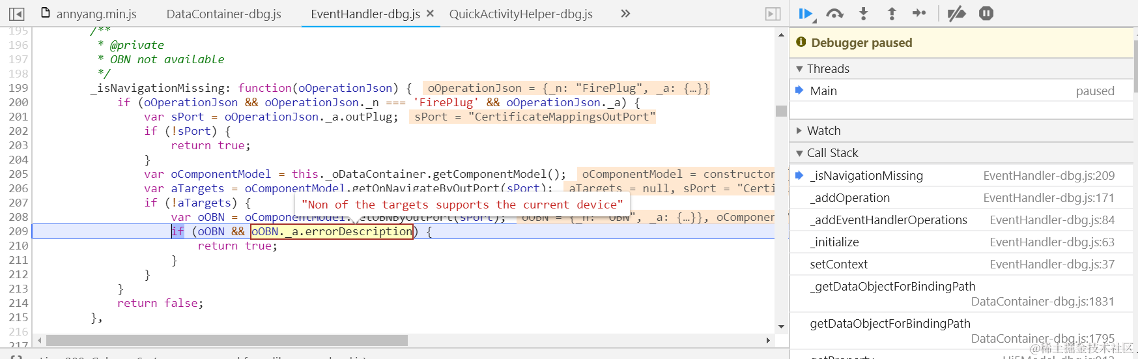
Task: Toggle the debugger sidebar pane icon
Action: [x=773, y=14]
